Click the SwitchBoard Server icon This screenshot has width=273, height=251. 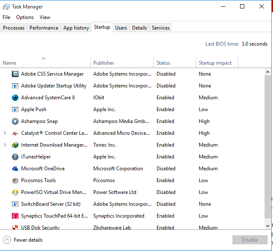point(15,204)
